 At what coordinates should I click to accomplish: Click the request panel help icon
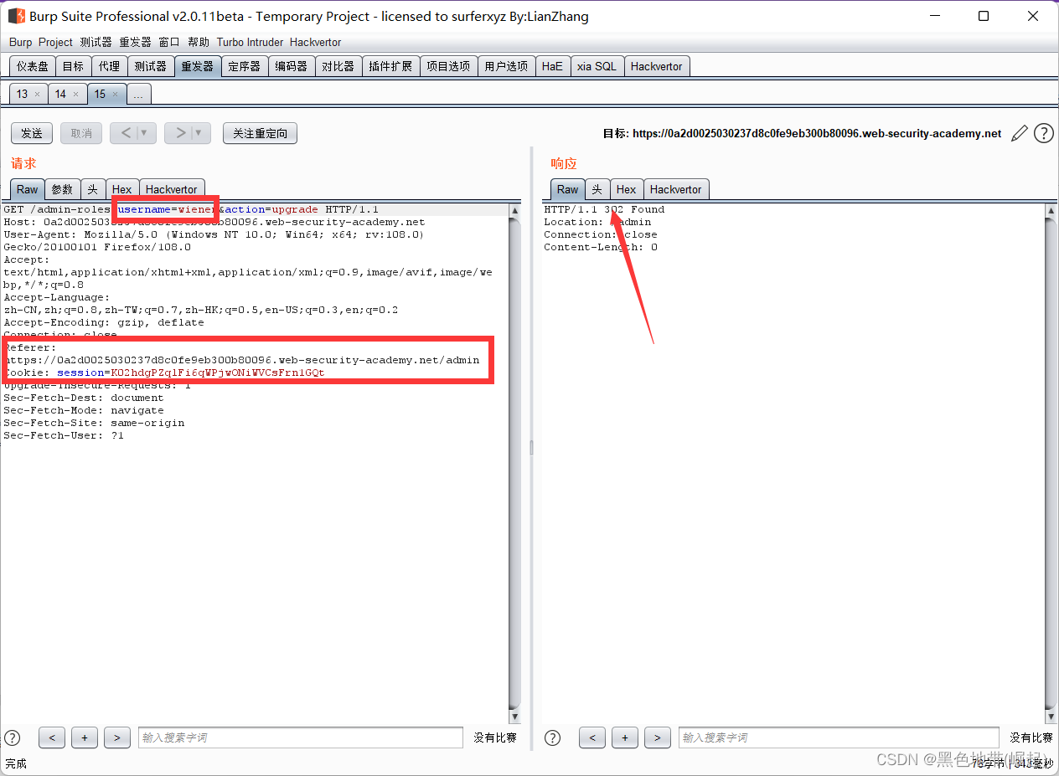[x=13, y=737]
